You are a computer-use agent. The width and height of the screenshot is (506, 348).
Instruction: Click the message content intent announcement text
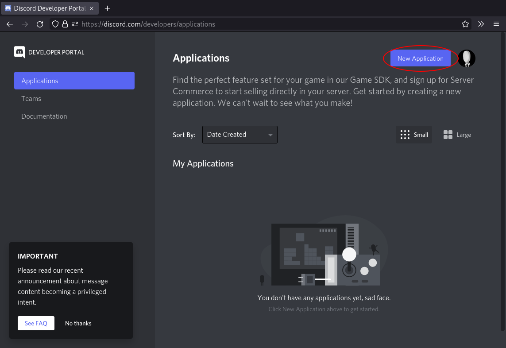pyautogui.click(x=62, y=286)
